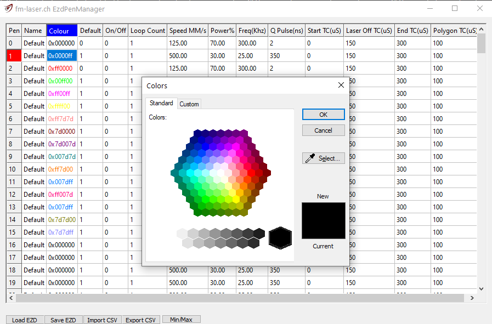
Task: Click speed 500.00 in pen 18 row
Action: click(188, 270)
